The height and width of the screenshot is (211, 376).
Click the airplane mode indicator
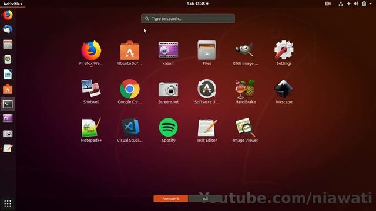(x=348, y=4)
